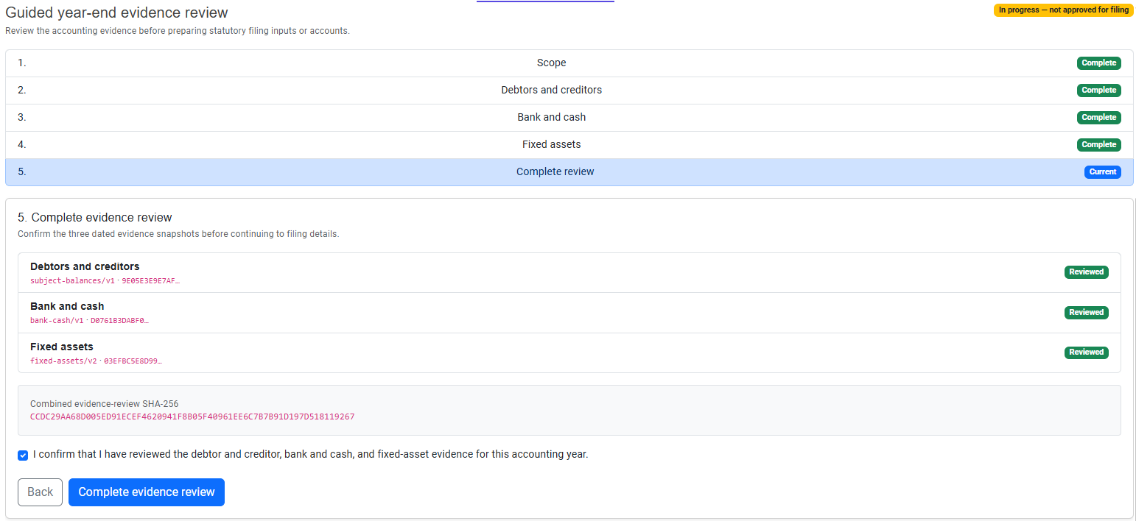Image resolution: width=1136 pixels, height=521 pixels.
Task: Open step 4 Fixed assets in step list
Action: coord(569,145)
